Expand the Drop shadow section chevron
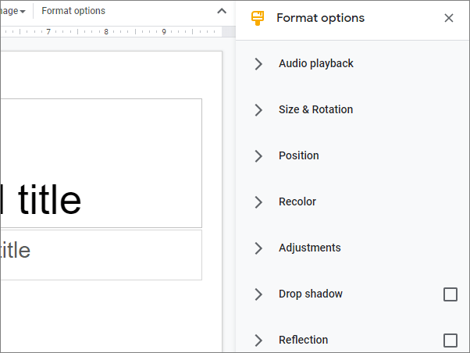Screen dimensions: 470x353 point(258,294)
